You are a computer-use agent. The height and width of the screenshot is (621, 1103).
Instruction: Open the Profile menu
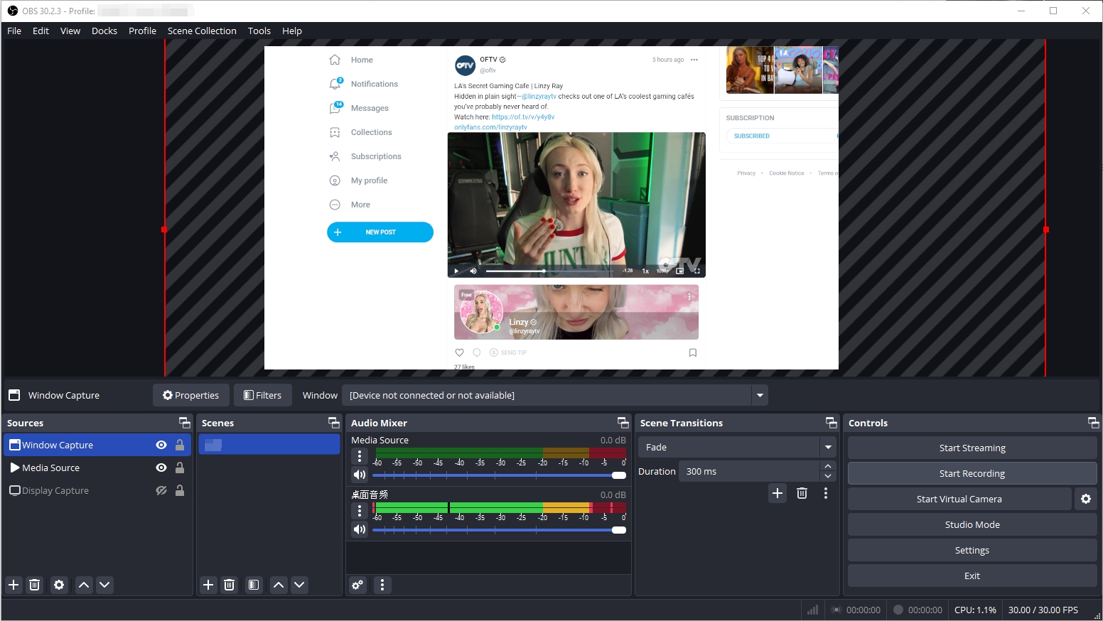(142, 31)
